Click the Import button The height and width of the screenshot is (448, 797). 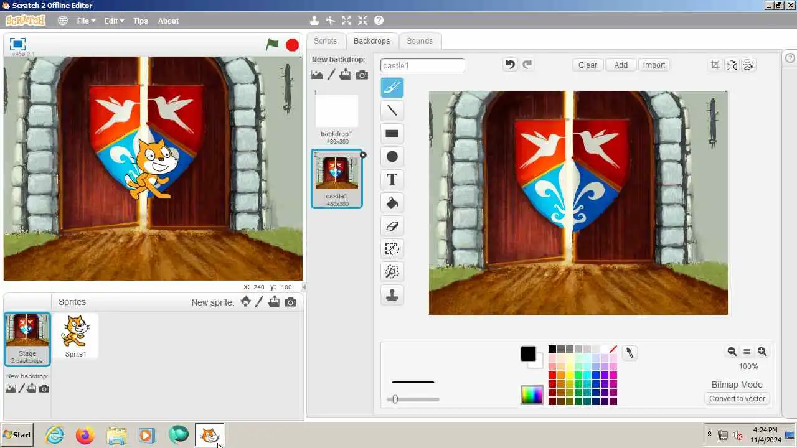click(x=654, y=65)
